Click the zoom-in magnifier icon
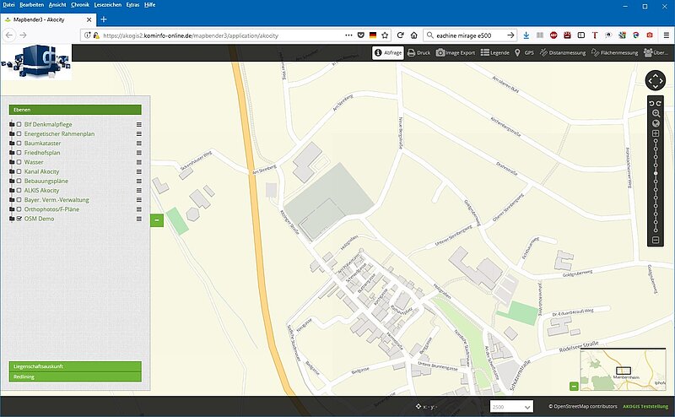This screenshot has width=675, height=417. click(656, 112)
